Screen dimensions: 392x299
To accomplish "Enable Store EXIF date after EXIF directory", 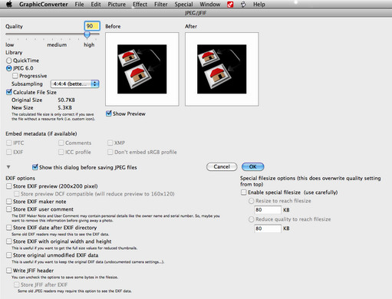I will tap(9, 228).
